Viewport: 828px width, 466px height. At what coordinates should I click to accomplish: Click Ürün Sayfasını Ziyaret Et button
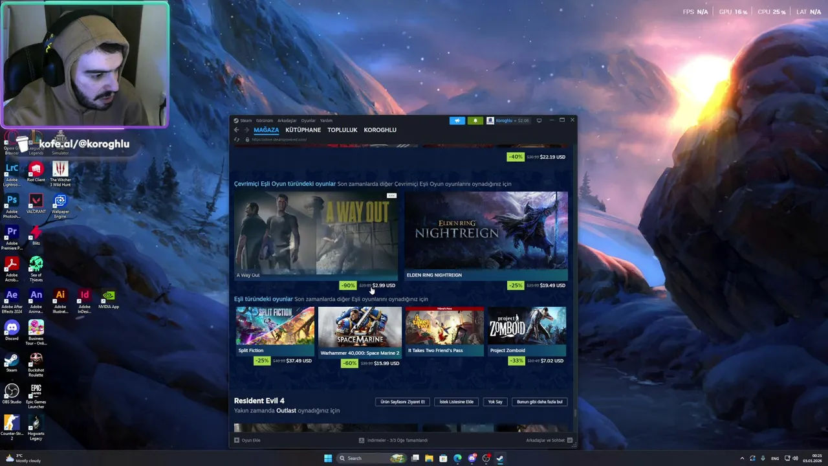coord(402,402)
